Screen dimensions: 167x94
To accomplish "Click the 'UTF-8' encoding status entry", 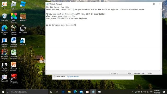I will 150,73.
